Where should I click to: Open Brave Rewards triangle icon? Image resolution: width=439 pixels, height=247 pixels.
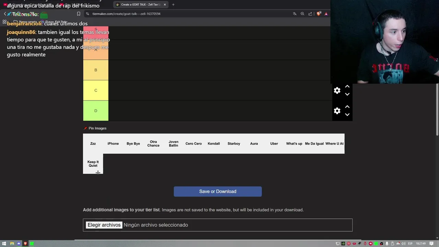click(x=326, y=14)
